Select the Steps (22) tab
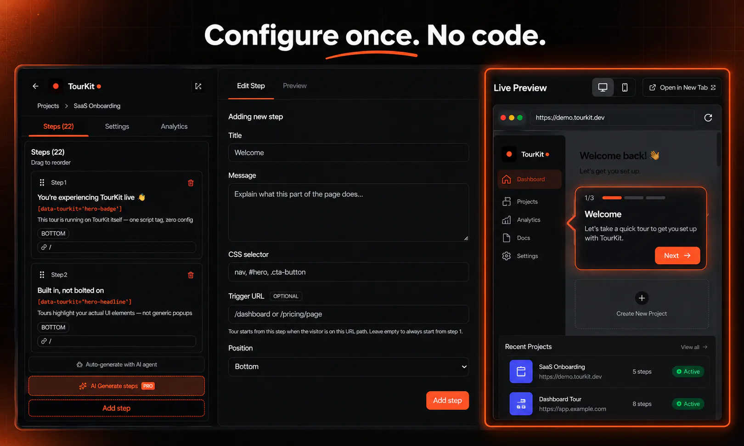Viewport: 744px width, 446px height. coord(58,126)
